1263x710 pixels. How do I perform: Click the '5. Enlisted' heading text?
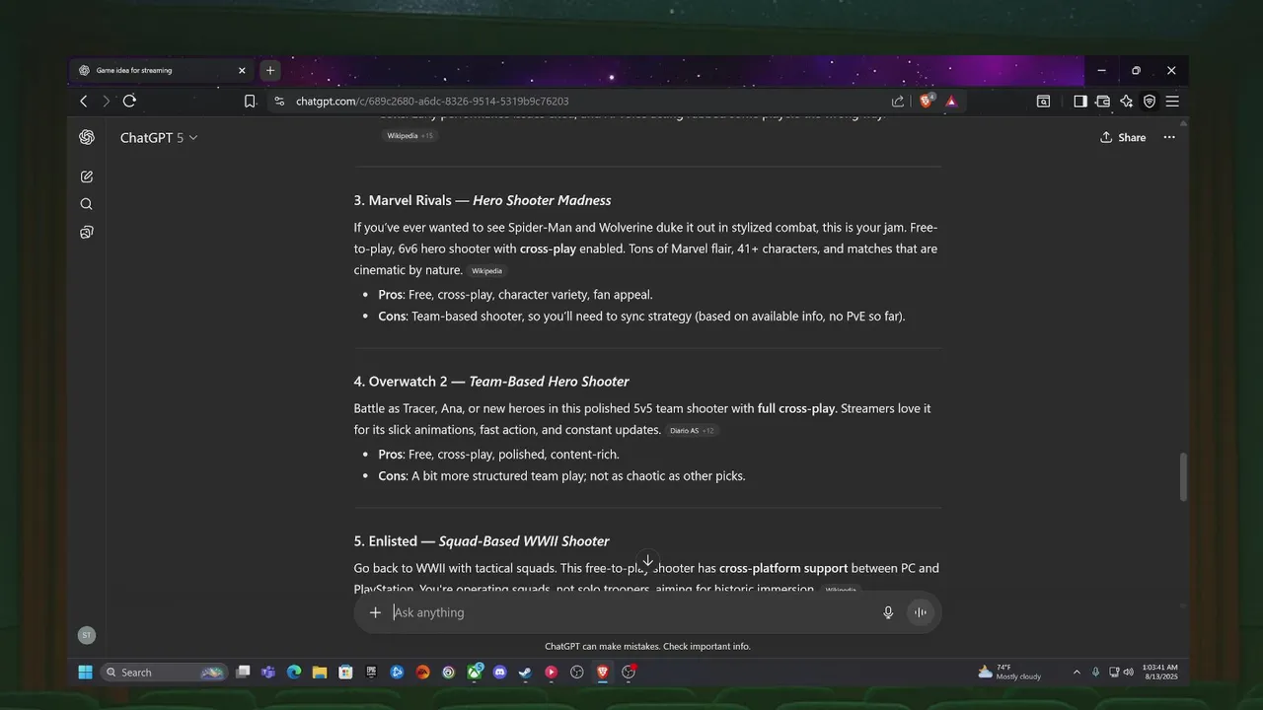385,541
